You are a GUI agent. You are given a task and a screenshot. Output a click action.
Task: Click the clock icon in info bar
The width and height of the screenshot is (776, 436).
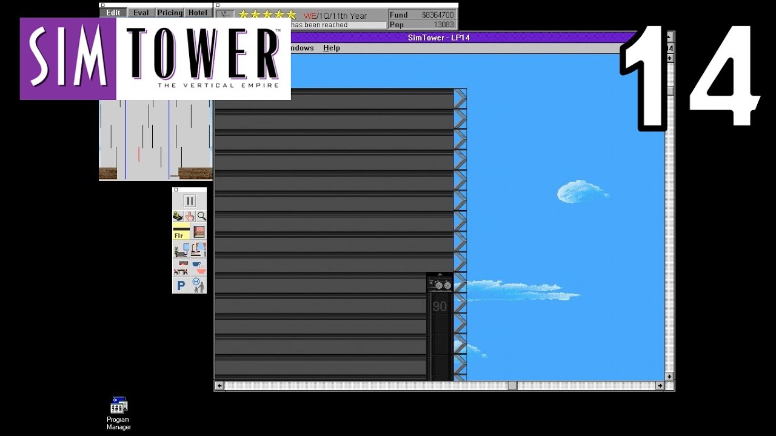click(225, 15)
